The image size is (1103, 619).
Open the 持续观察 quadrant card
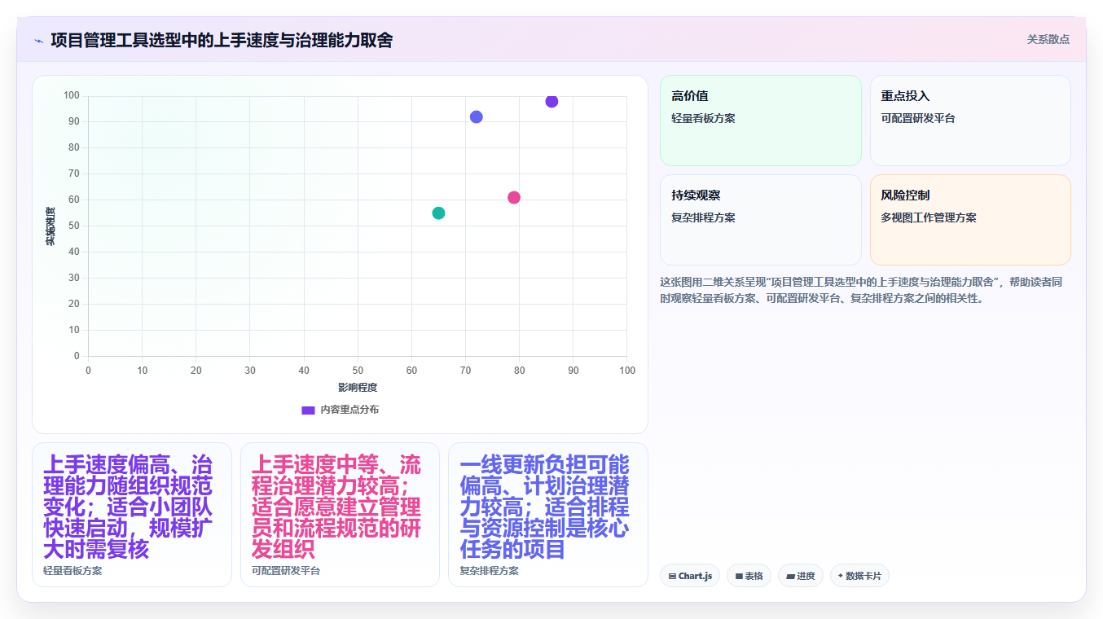click(760, 220)
